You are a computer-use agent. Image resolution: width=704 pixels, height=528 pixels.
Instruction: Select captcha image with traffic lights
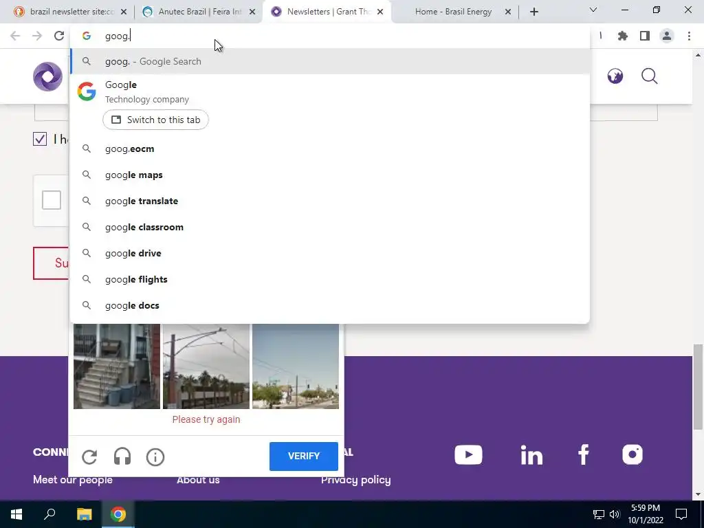(x=296, y=366)
